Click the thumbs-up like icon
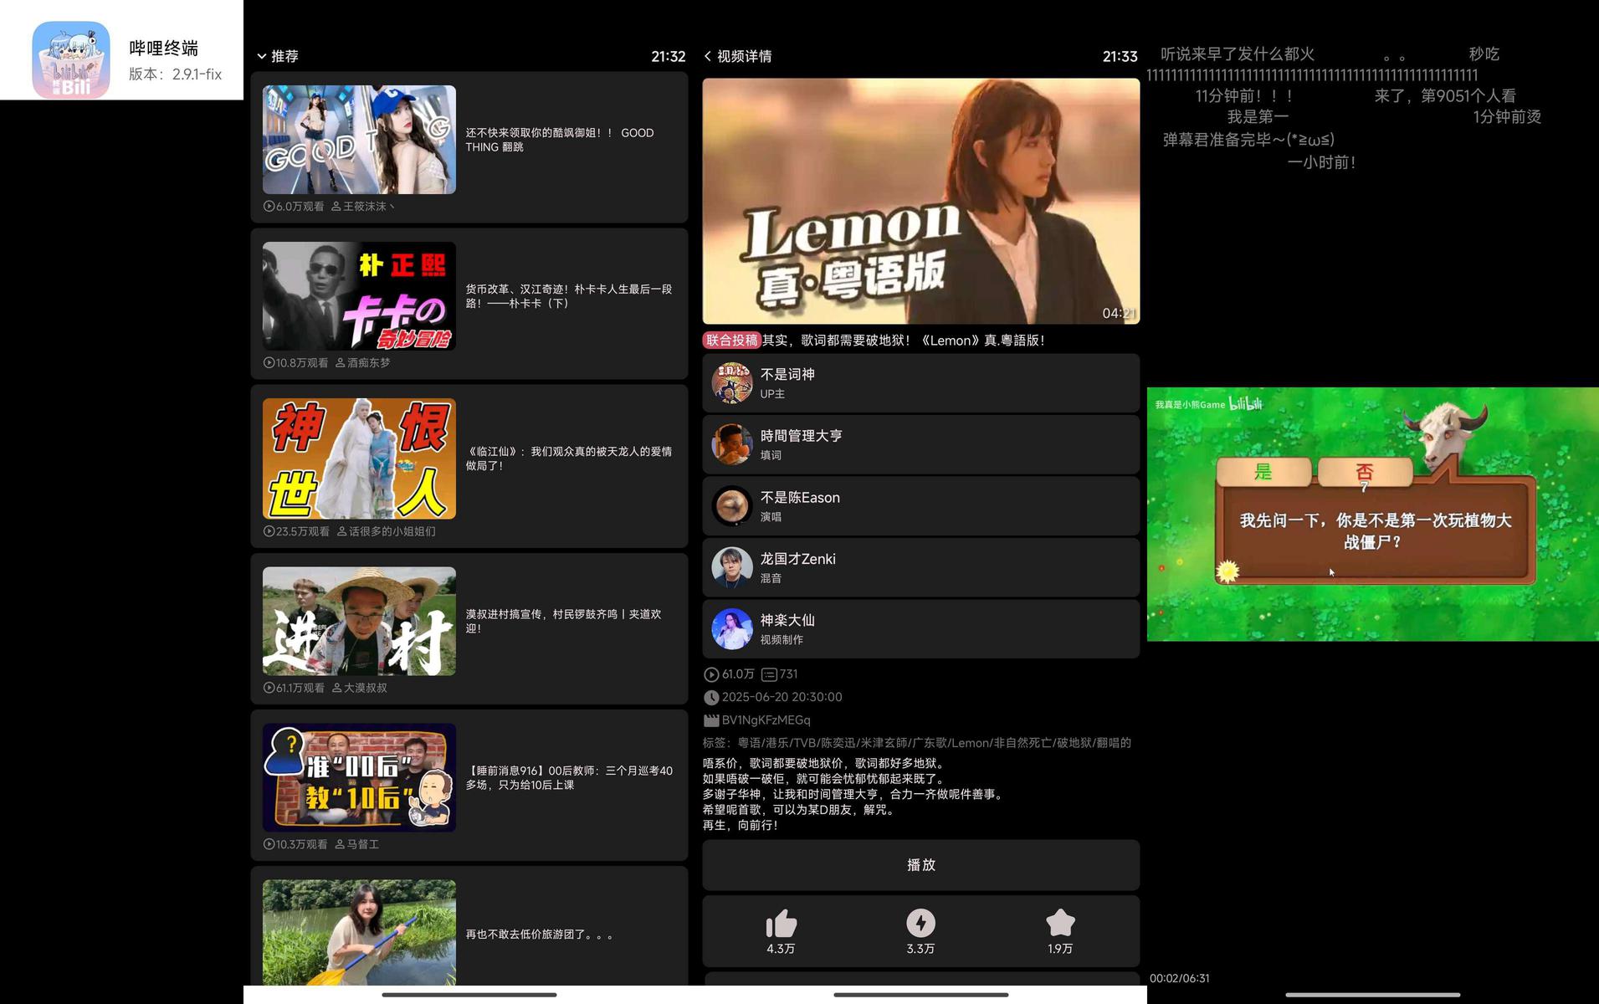Screen dimensions: 1599x1004 click(x=781, y=924)
